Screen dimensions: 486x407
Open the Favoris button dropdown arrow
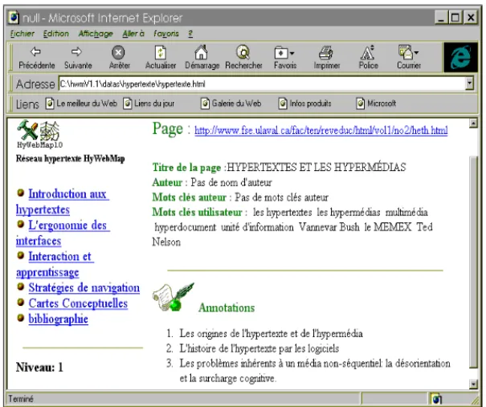coord(292,53)
